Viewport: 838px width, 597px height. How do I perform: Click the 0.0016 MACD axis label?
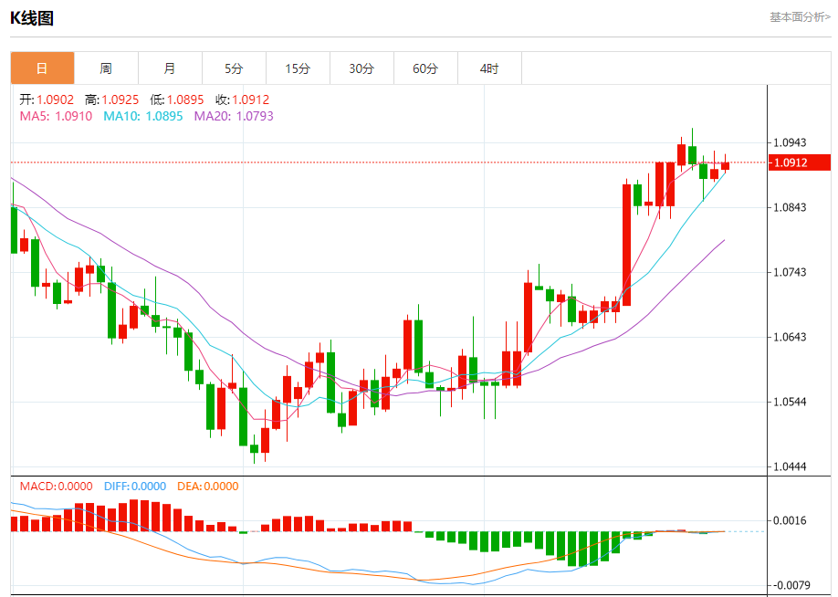tap(790, 520)
